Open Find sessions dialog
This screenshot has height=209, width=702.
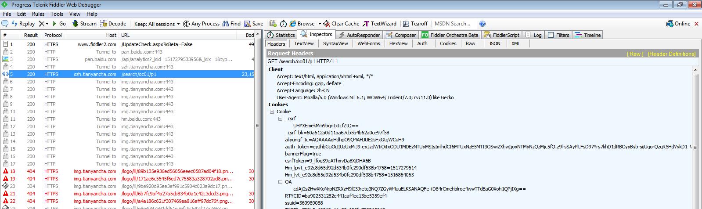(231, 24)
